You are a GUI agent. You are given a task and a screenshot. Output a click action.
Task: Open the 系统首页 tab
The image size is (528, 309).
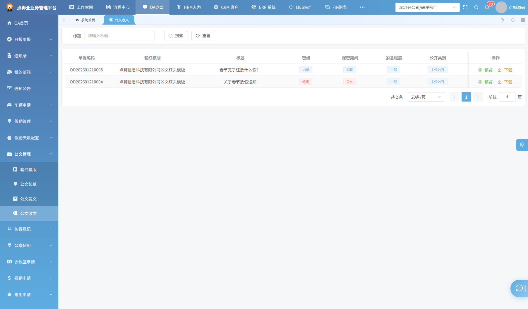85,20
